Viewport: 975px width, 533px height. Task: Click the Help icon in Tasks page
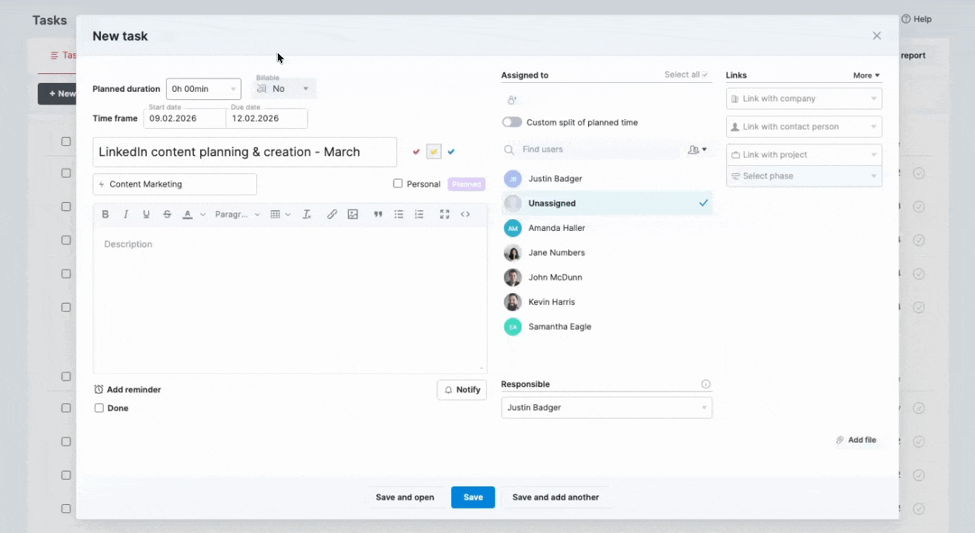905,19
